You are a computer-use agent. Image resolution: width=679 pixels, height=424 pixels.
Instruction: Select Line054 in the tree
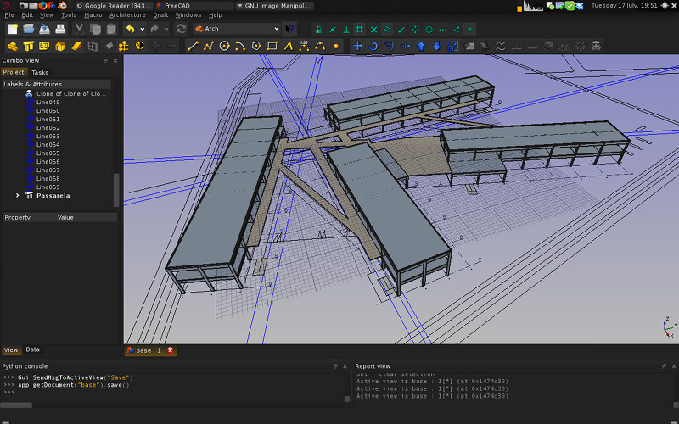coord(48,144)
